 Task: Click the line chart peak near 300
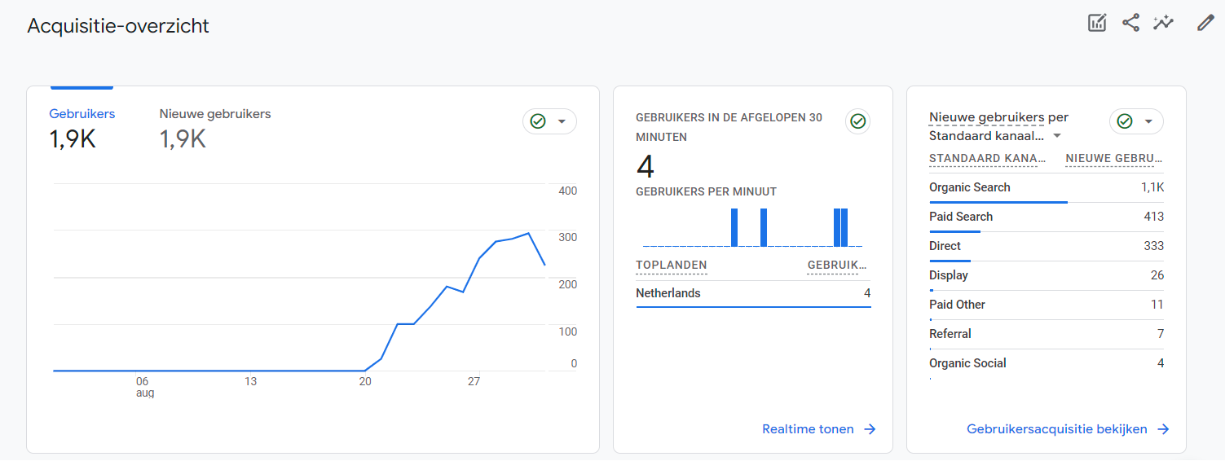pos(529,233)
